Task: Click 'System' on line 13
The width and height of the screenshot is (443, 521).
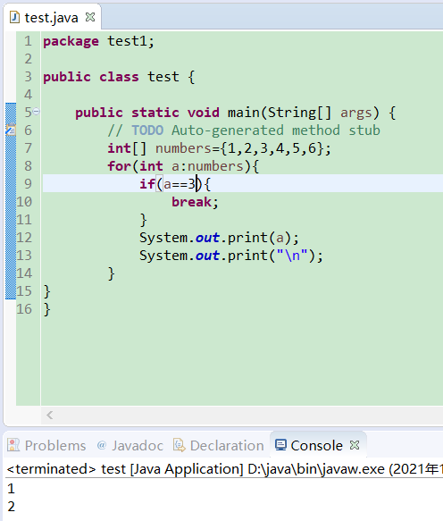Action: point(163,256)
